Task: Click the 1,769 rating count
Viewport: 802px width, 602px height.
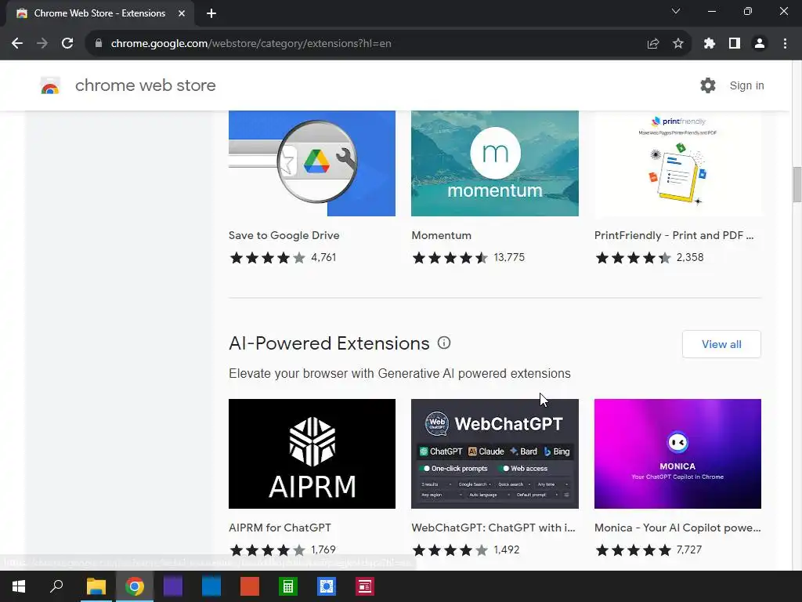Action: pos(323,549)
